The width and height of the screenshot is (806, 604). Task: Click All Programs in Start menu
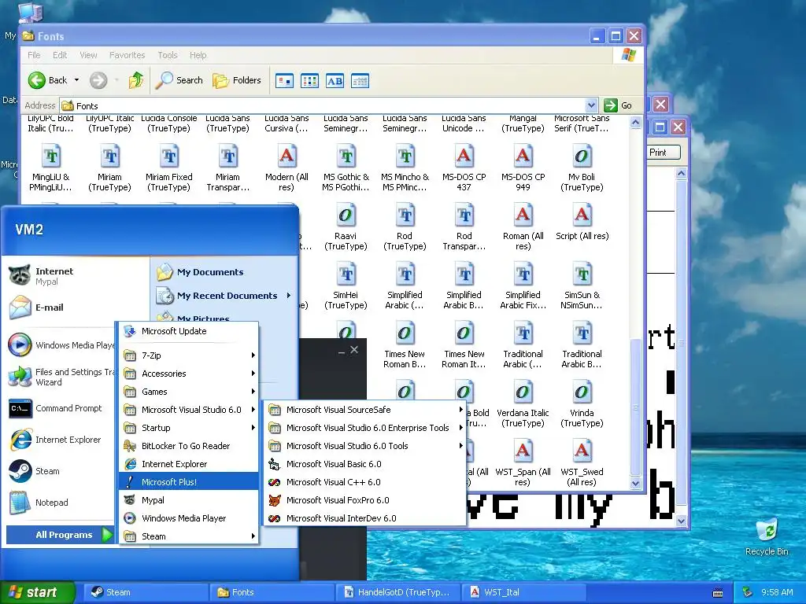[x=60, y=535]
